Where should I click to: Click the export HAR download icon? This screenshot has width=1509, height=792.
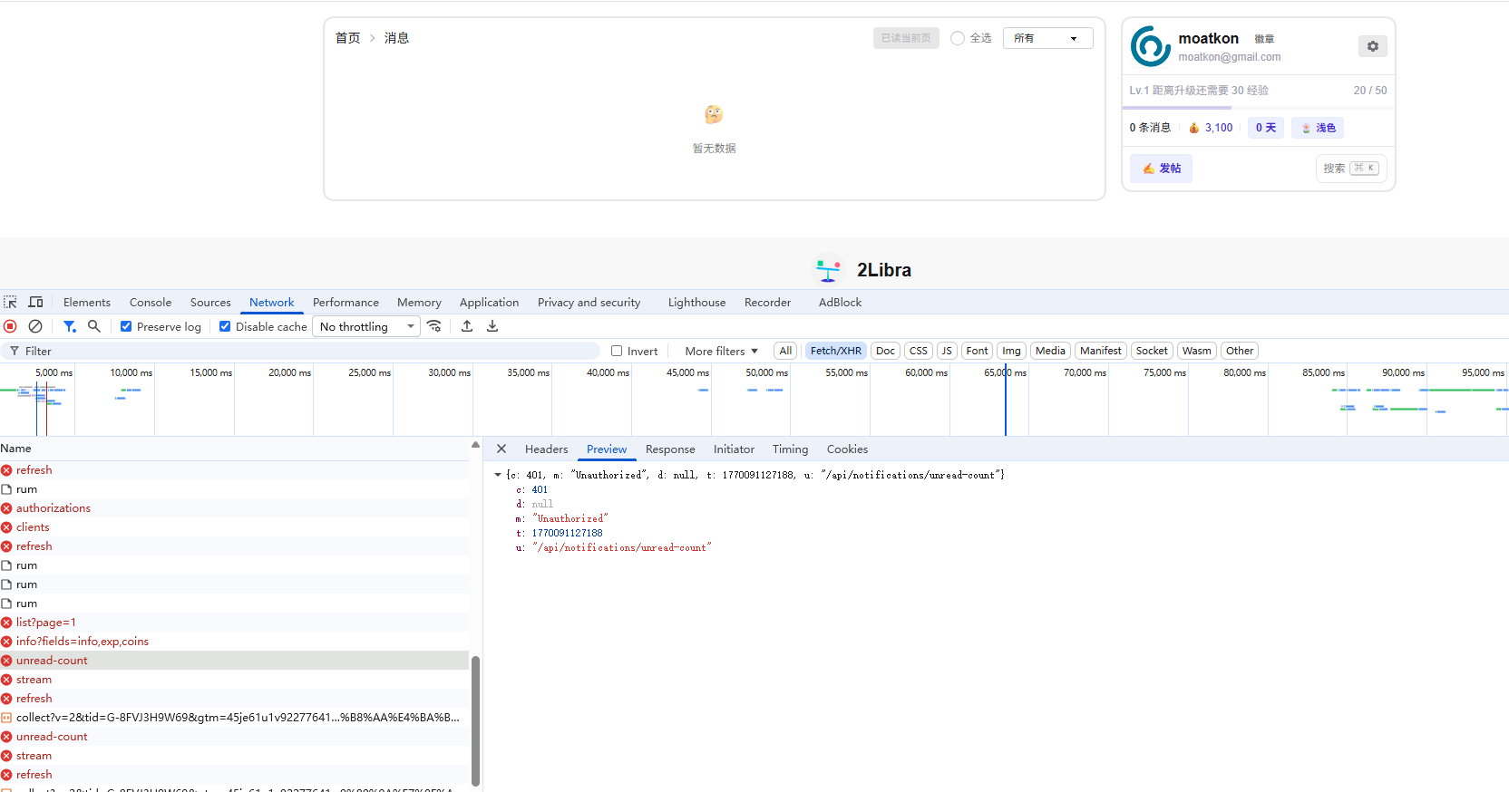point(492,326)
